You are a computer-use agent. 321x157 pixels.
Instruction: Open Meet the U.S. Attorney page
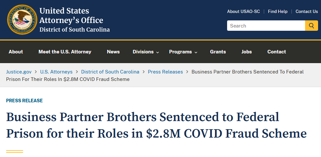click(x=65, y=52)
